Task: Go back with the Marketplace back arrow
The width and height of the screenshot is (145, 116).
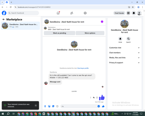Action: (x=3, y=19)
